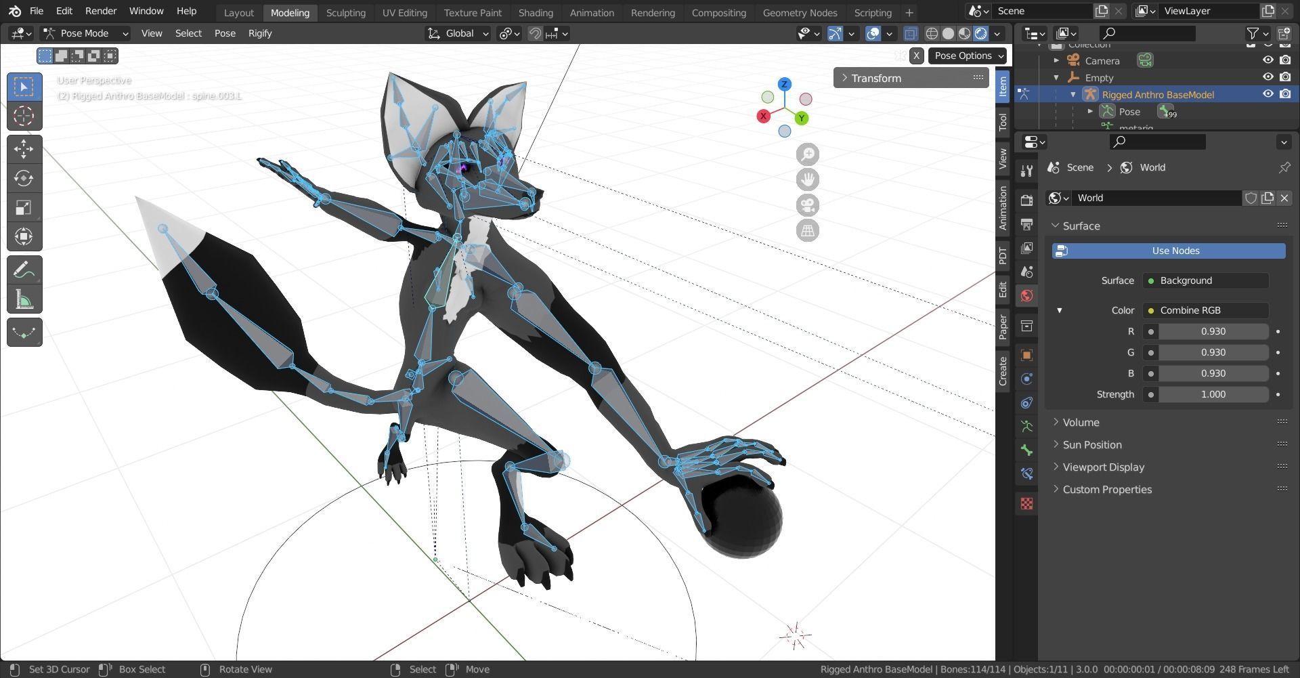This screenshot has height=678, width=1300.
Task: Open Global transform orientation dropdown
Action: pos(458,33)
